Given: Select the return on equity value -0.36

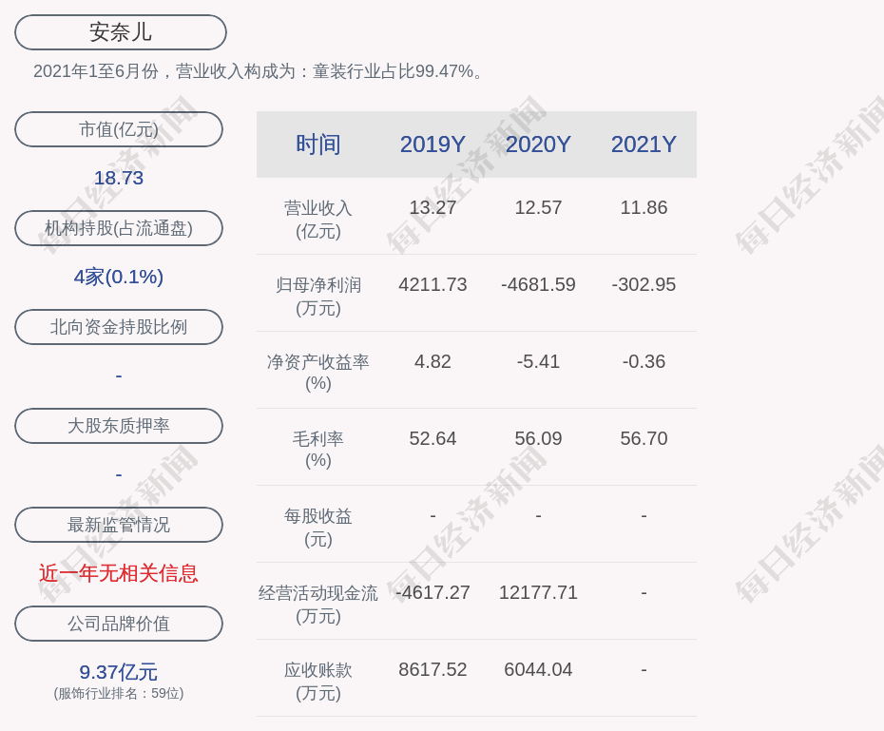Looking at the screenshot, I should point(644,361).
